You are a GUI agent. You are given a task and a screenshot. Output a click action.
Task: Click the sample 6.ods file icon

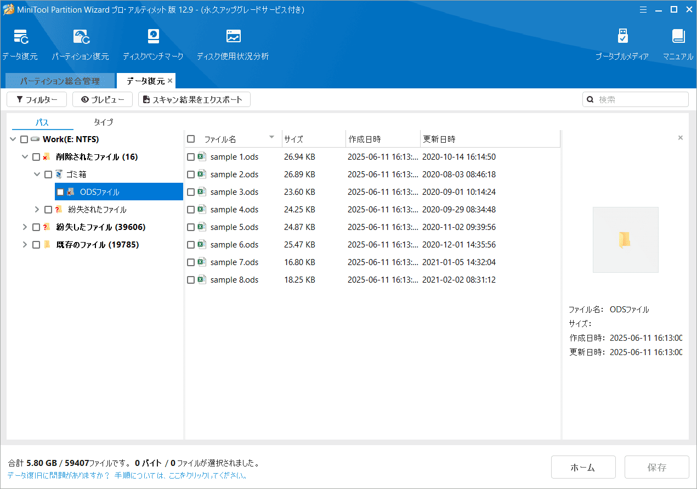202,244
